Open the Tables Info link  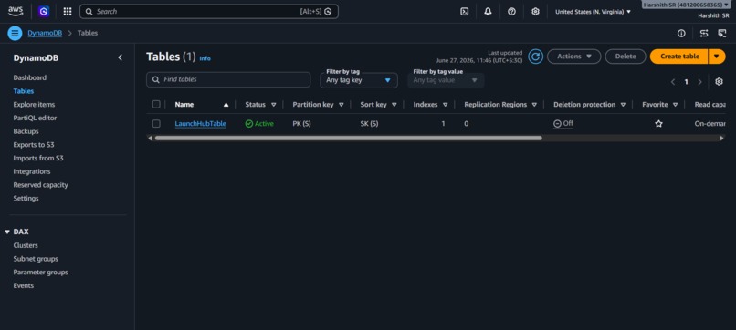pos(205,58)
